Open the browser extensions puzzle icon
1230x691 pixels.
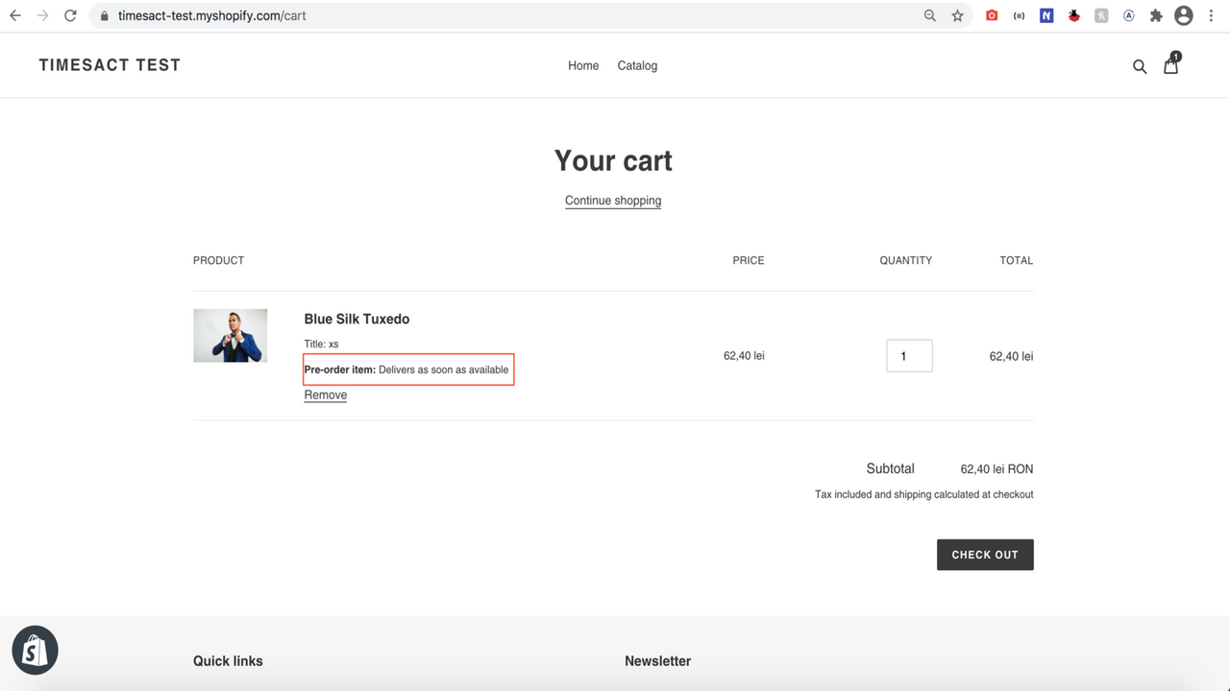1156,15
